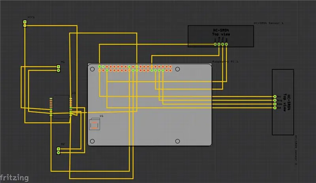This screenshot has height=183, width=316.
Task: Click the lower round pin of VCC1
Action: [x=25, y=26]
